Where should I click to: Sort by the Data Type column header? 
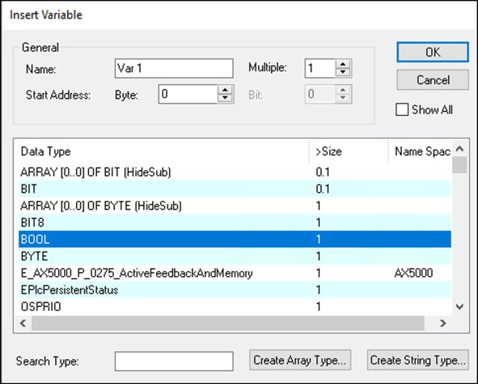click(x=164, y=151)
